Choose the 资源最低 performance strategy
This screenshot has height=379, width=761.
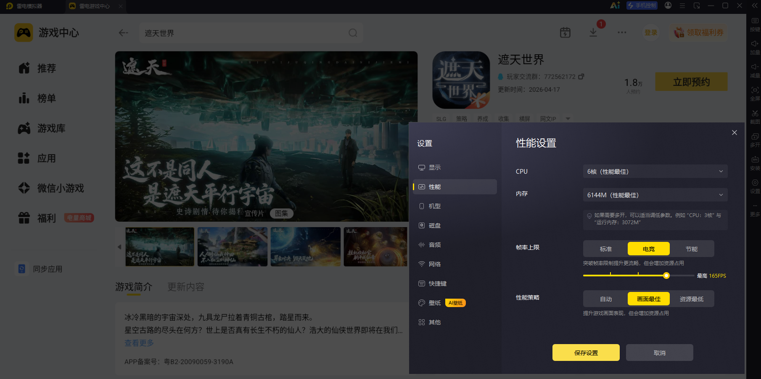click(x=692, y=299)
